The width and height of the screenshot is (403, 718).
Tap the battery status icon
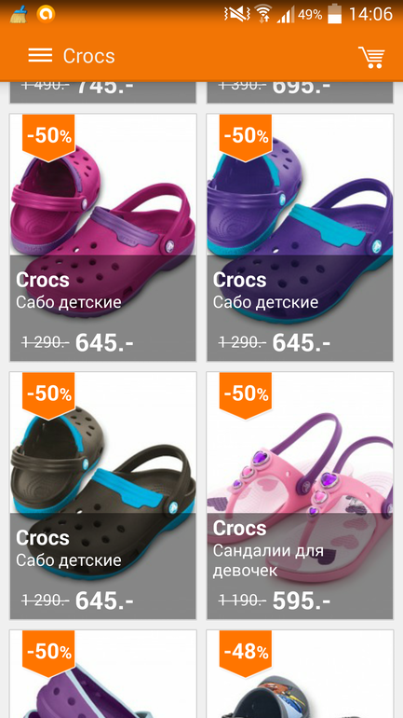point(335,14)
